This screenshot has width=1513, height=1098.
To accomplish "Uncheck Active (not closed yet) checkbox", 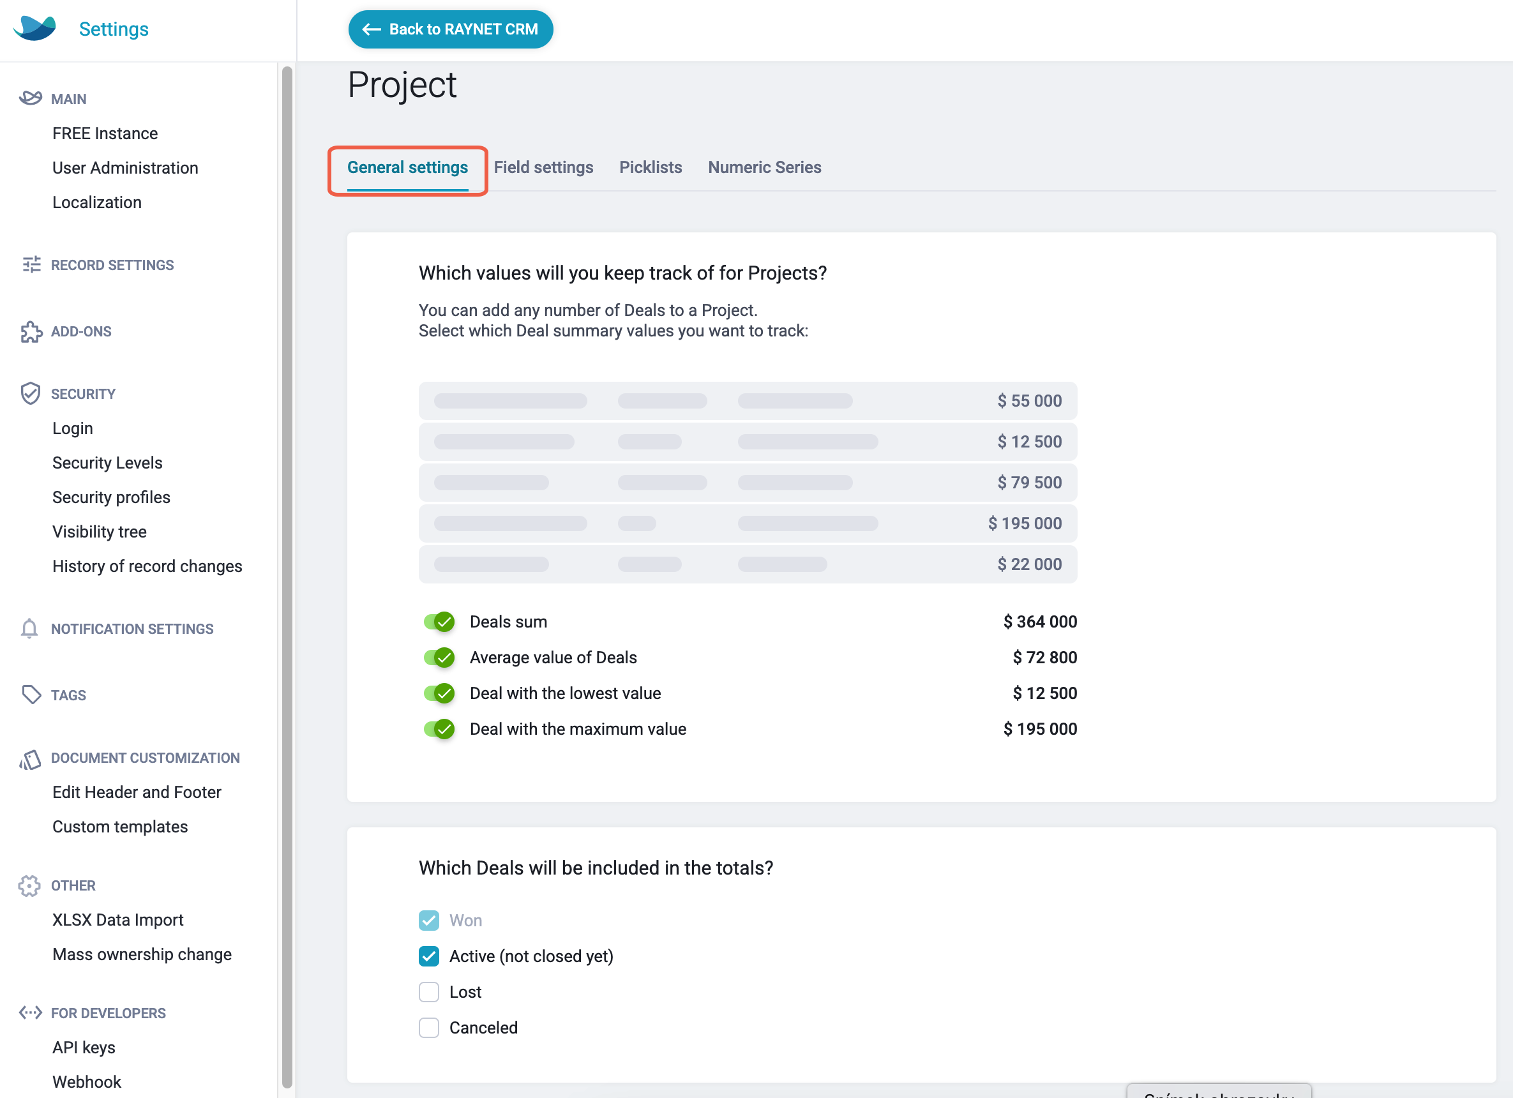I will pos(429,956).
